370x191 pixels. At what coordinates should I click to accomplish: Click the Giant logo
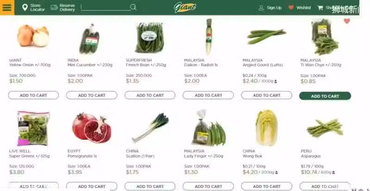[x=185, y=7]
